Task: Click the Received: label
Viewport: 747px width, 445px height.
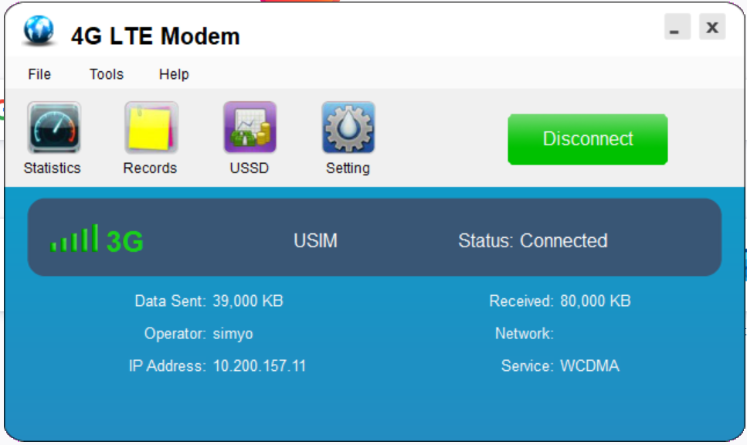Action: pos(521,301)
